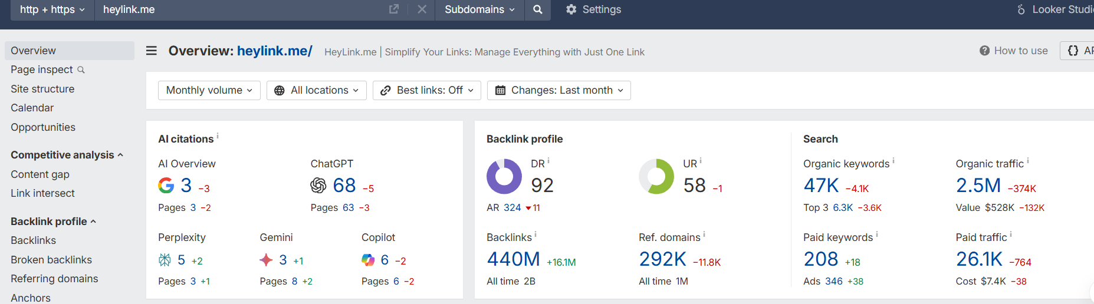Image resolution: width=1094 pixels, height=304 pixels.
Task: Collapse the Backlink profile sidebar section
Action: 53,222
